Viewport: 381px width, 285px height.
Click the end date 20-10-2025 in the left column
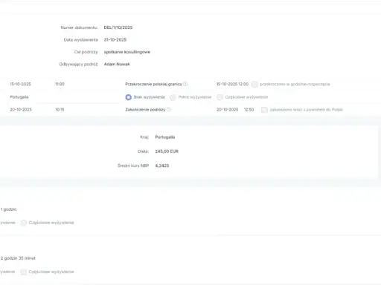pos(21,110)
